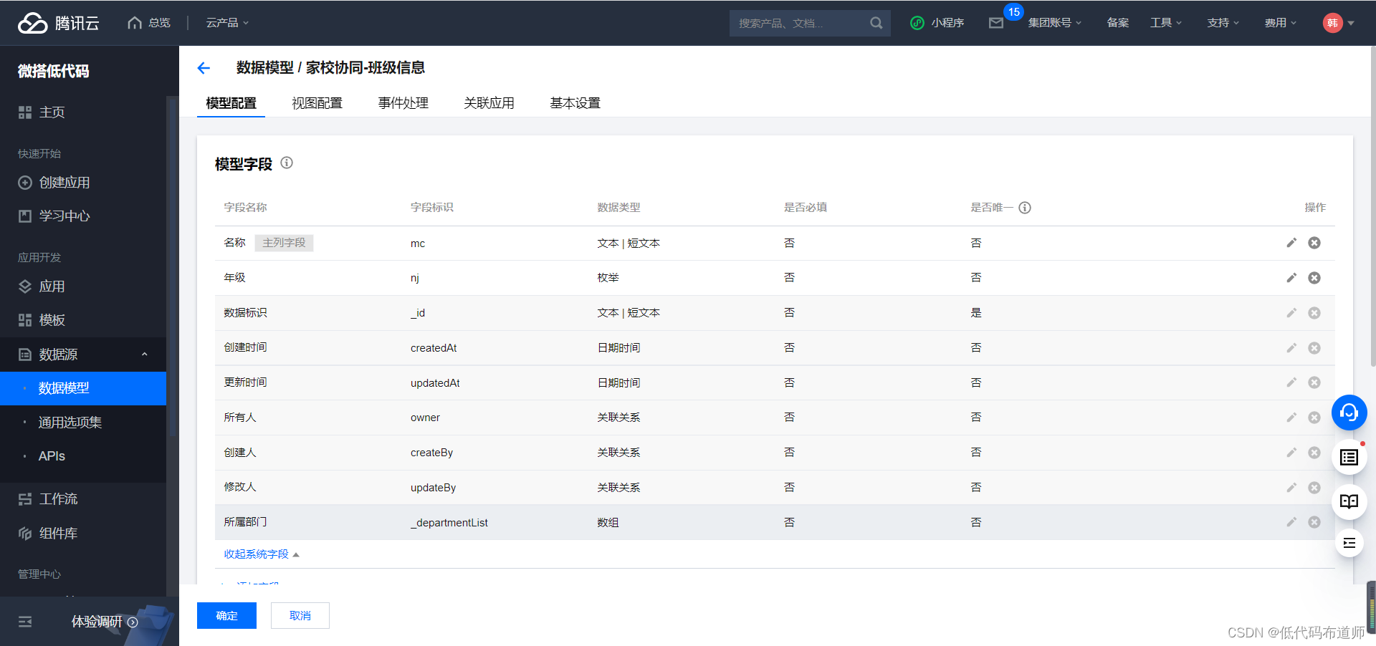Click edit icon for 创建人 row
This screenshot has width=1376, height=646.
click(x=1291, y=453)
